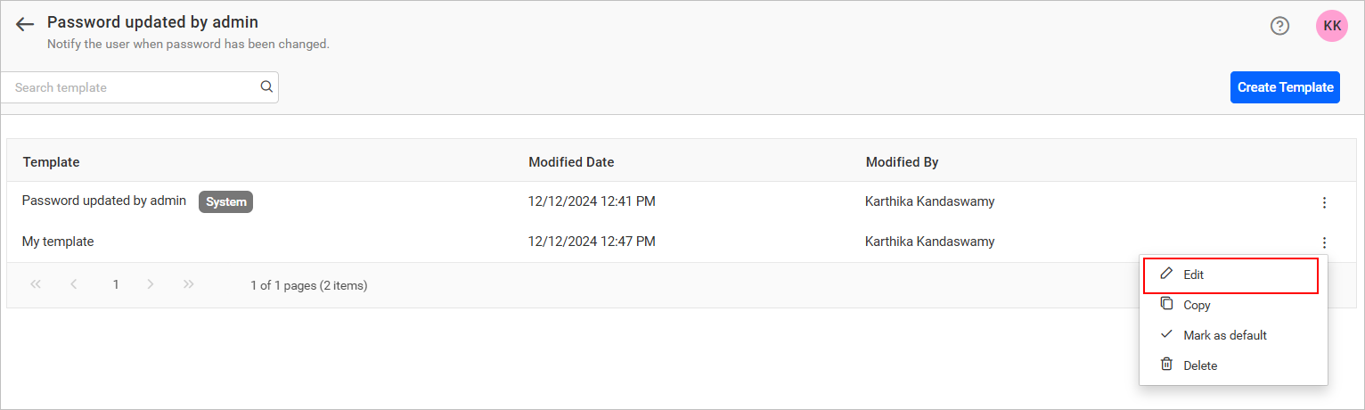1365x410 pixels.
Task: Jump to last page pagination icon
Action: (x=188, y=284)
